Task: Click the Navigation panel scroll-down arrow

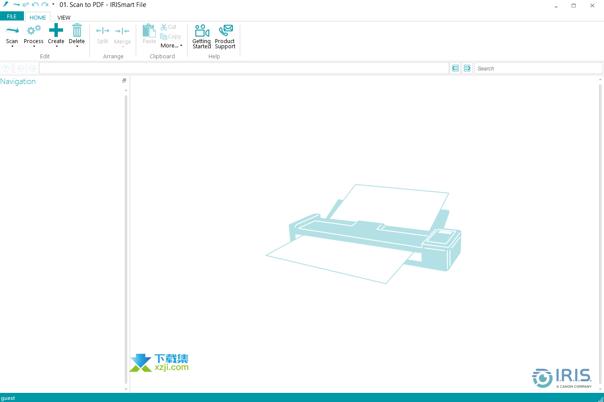Action: pos(126,389)
